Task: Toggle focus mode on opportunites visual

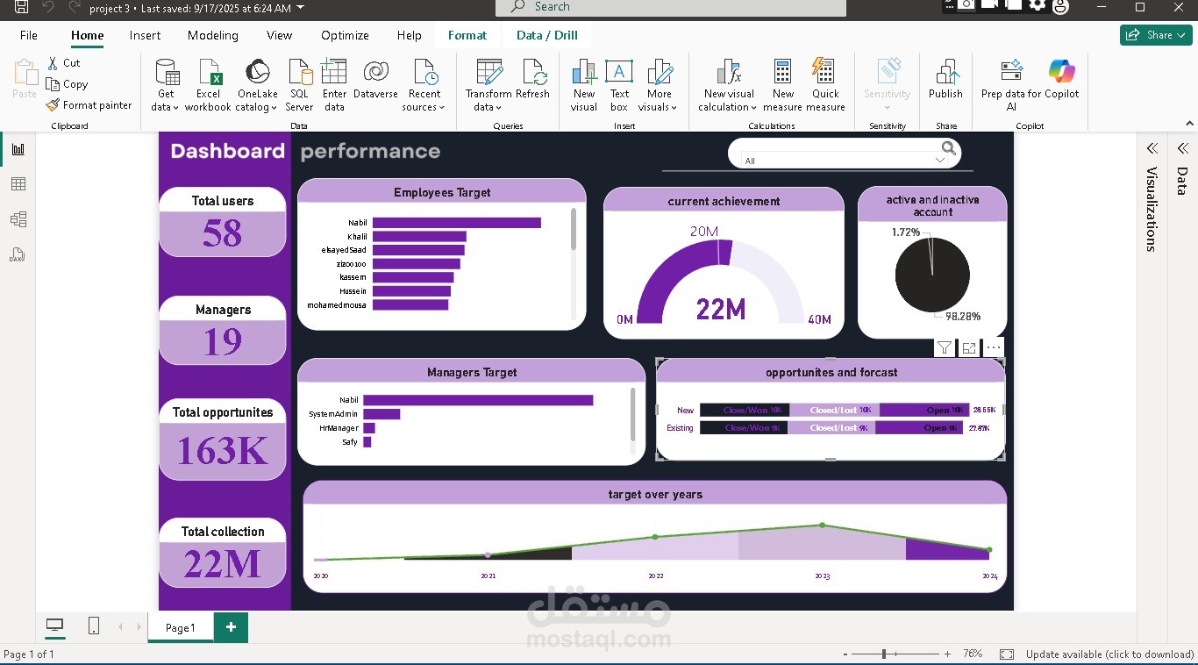Action: click(969, 348)
